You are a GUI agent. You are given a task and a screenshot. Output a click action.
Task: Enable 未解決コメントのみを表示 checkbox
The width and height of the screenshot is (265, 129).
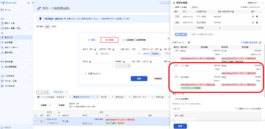(236, 109)
